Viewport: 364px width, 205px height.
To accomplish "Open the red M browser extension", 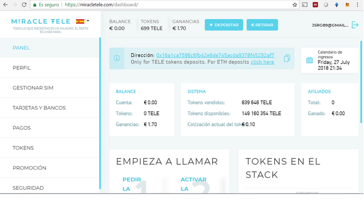I will click(315, 5).
